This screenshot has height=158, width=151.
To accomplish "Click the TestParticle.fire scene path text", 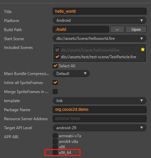I will 99,57.
